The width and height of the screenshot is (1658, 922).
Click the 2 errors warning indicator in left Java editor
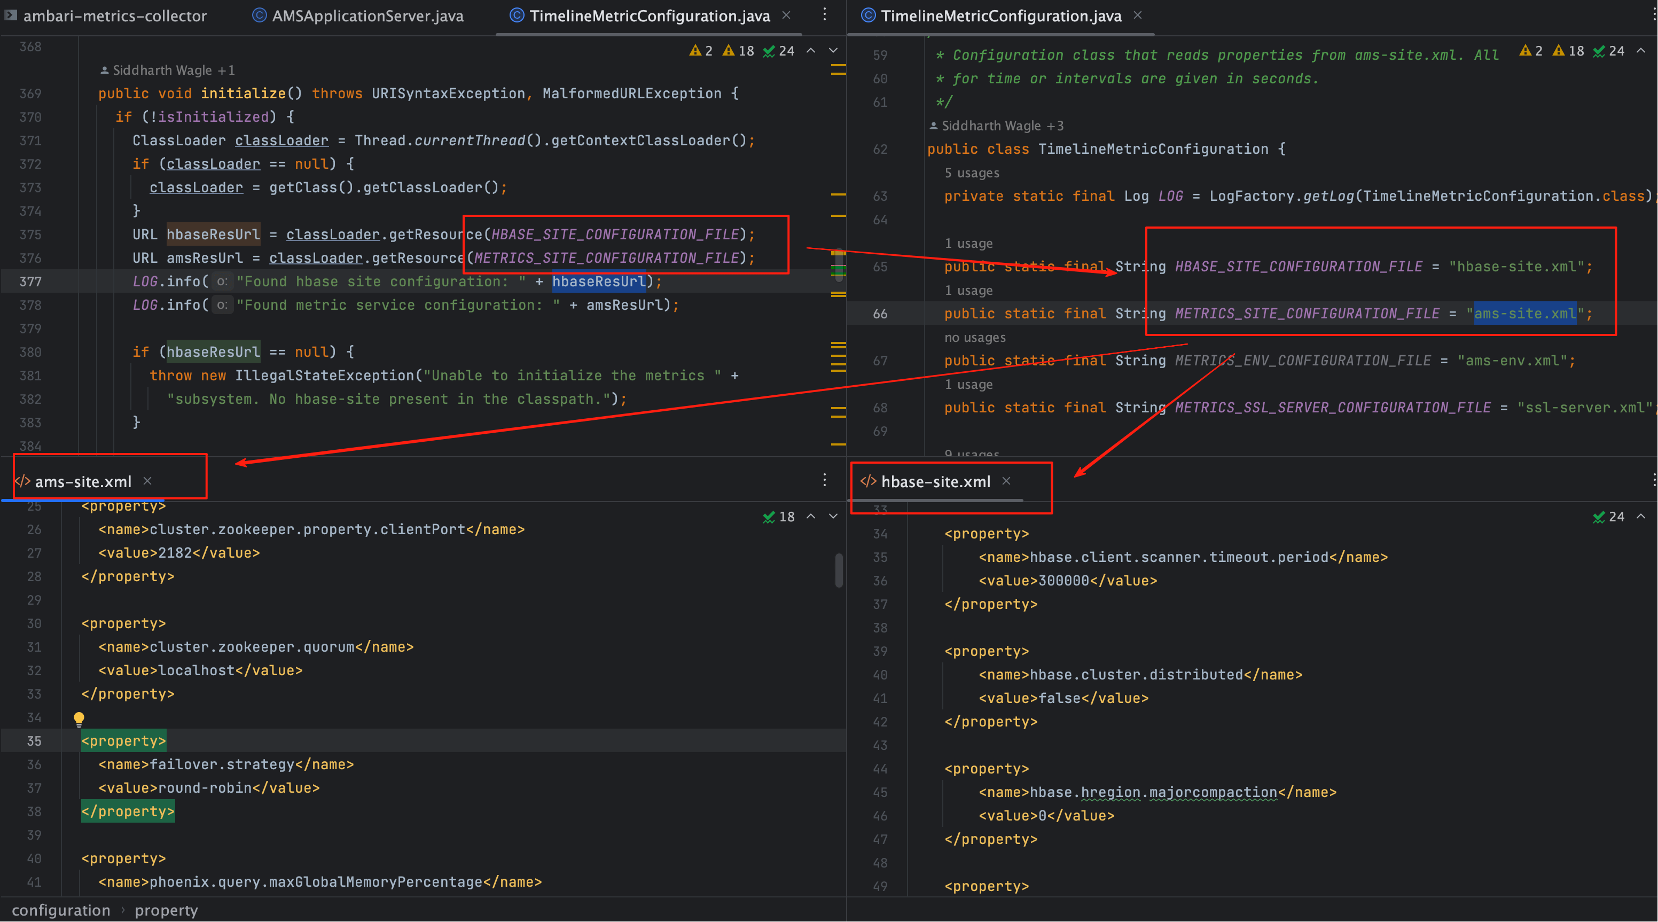(x=701, y=51)
